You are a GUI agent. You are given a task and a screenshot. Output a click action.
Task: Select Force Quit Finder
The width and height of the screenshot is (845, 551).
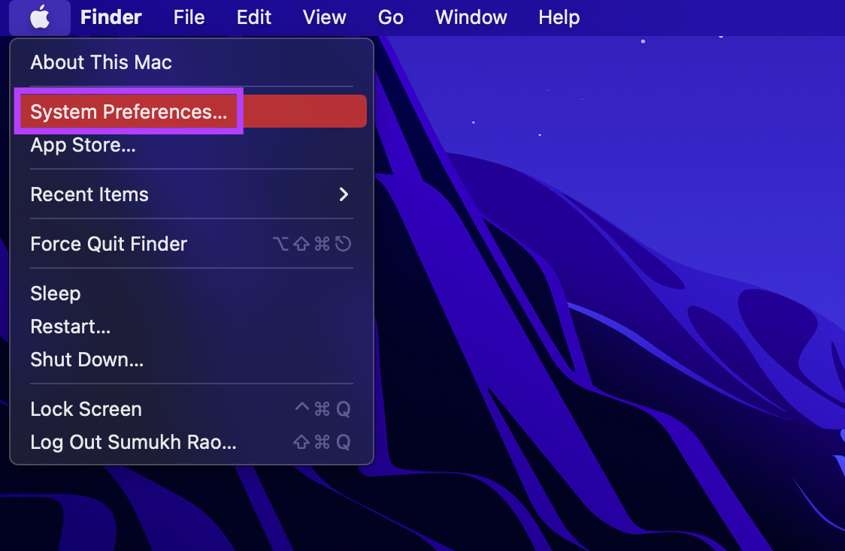(108, 244)
